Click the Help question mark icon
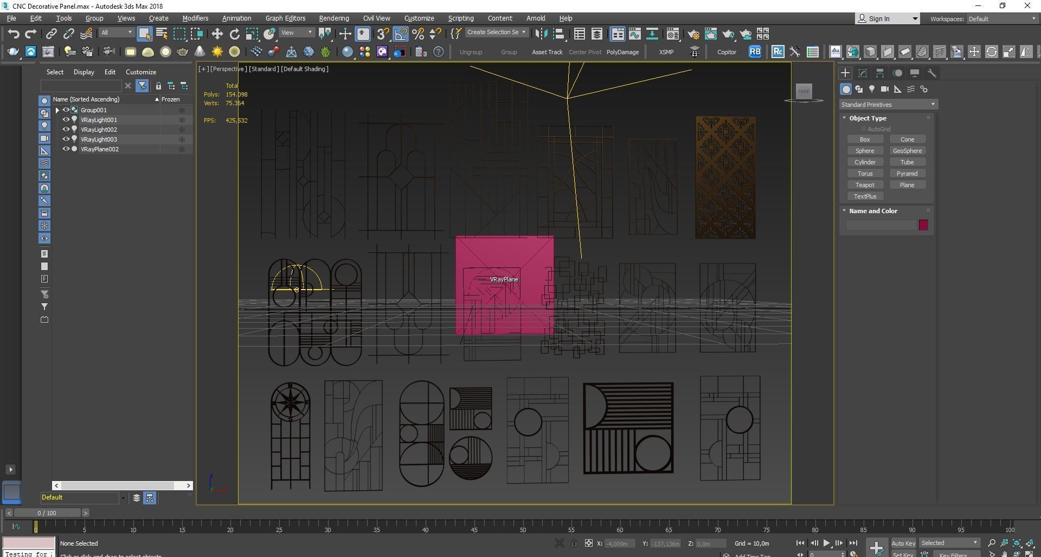 tap(439, 52)
